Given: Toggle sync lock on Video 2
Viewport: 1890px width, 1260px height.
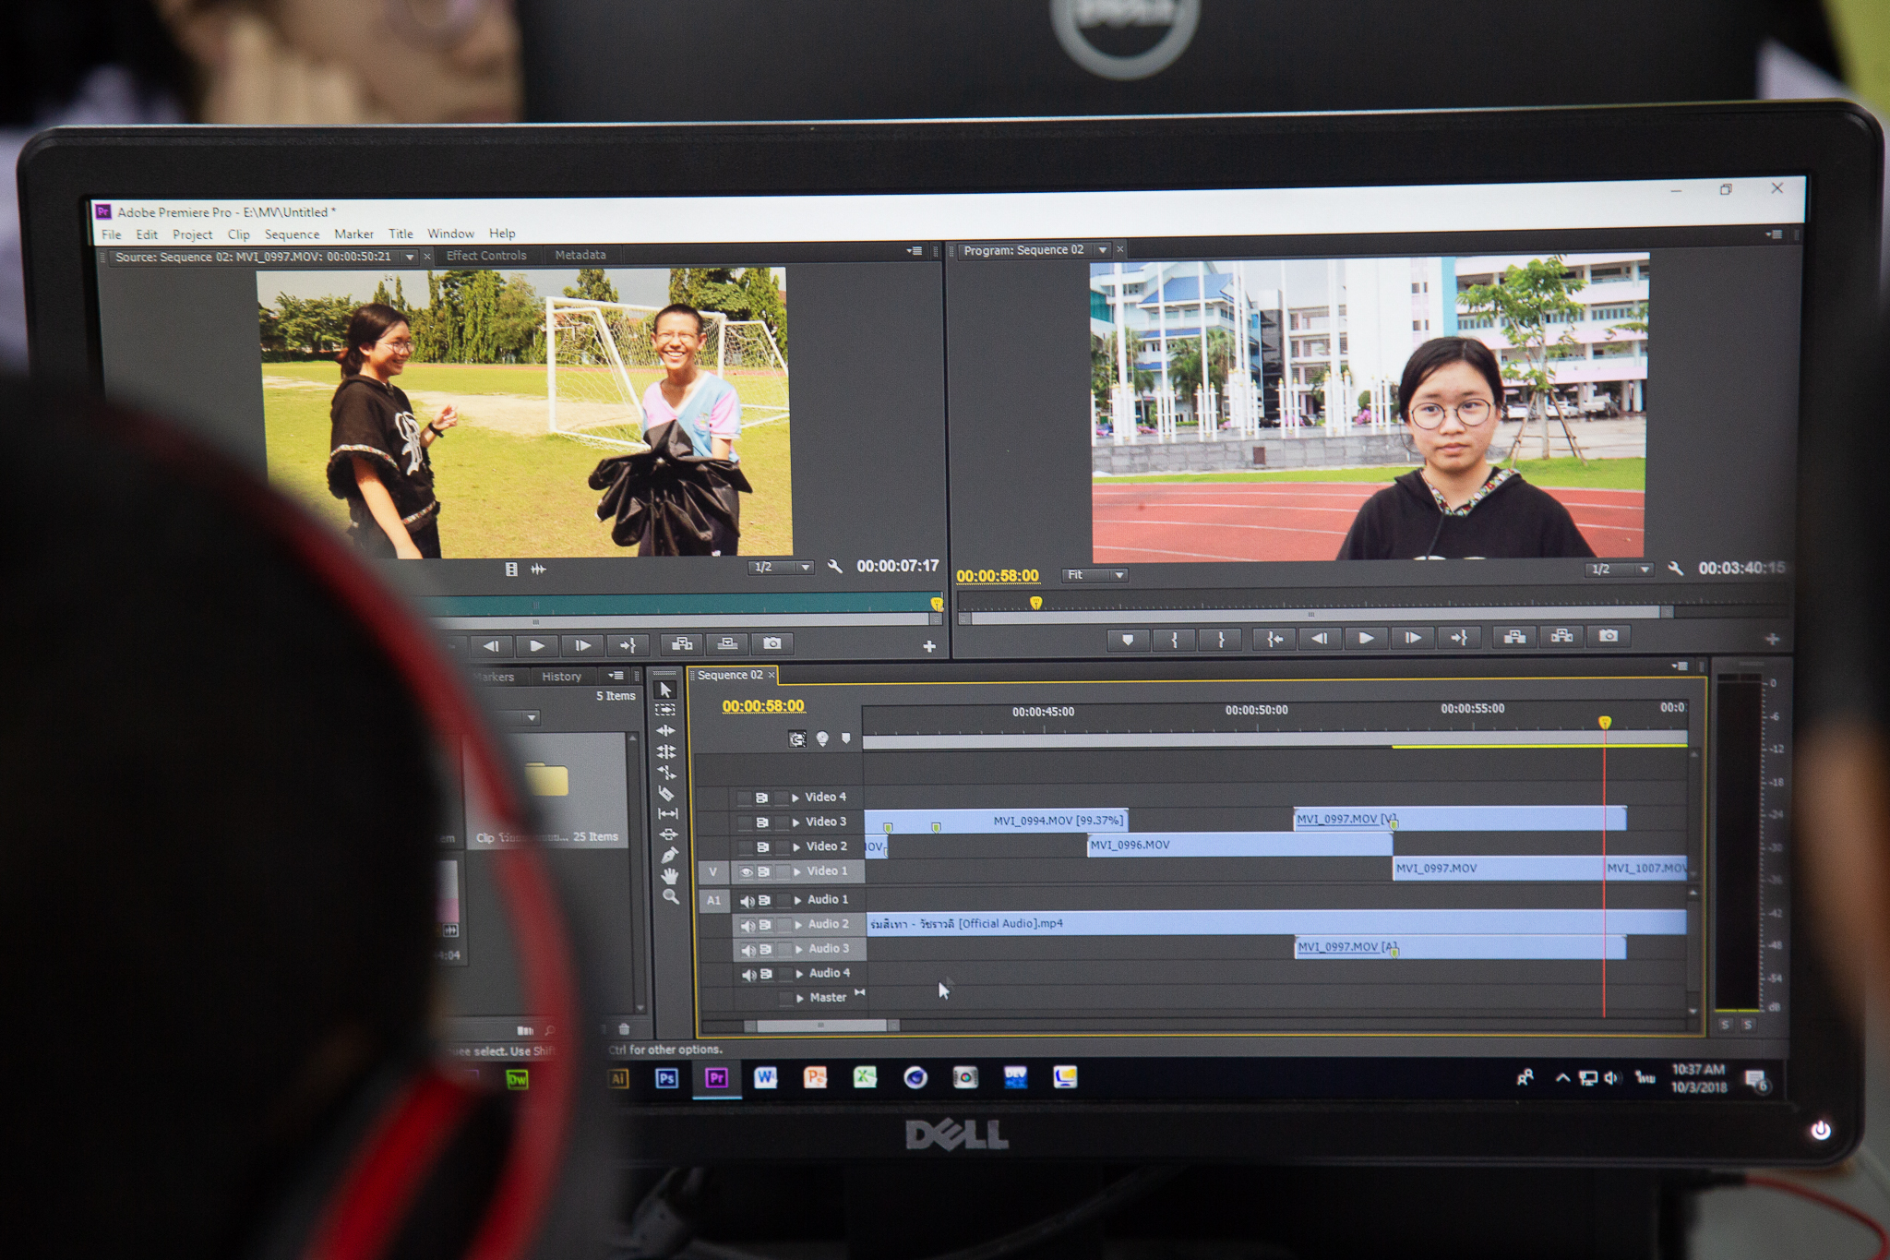Looking at the screenshot, I should [763, 847].
